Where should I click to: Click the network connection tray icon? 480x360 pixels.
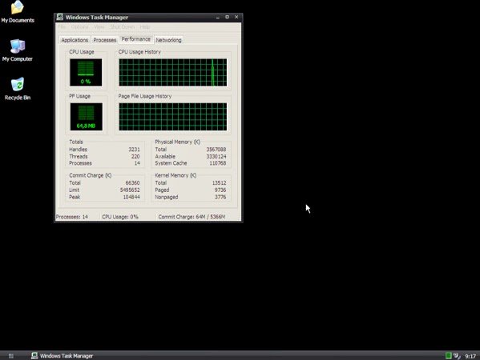457,355
